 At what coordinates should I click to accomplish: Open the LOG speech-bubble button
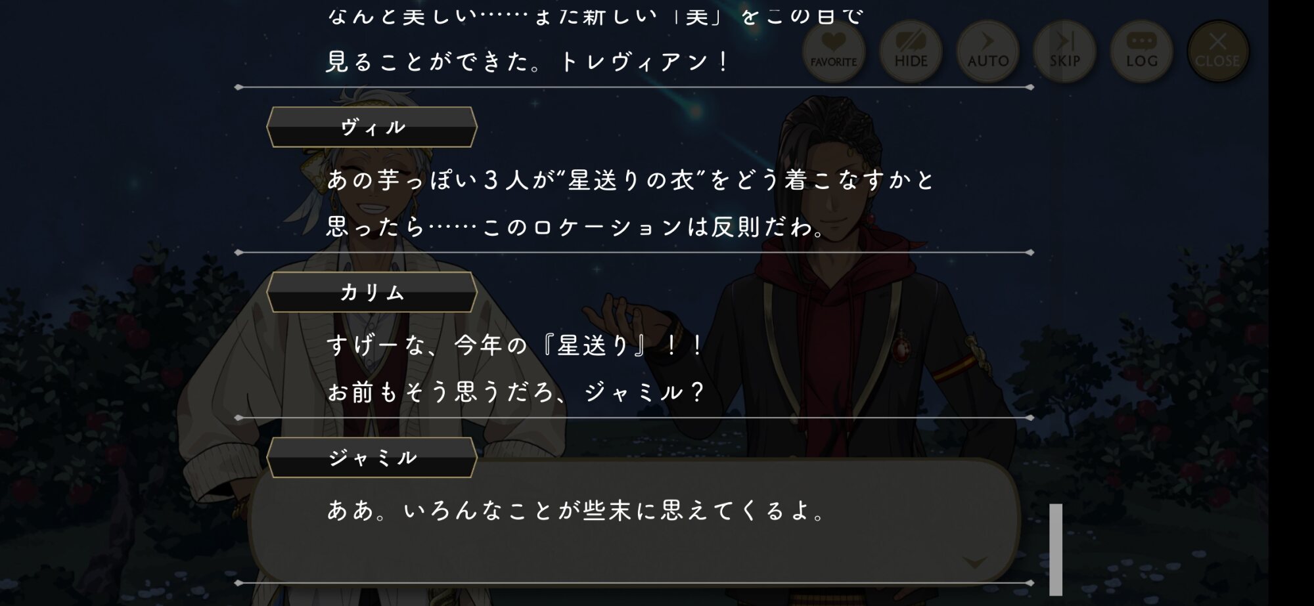click(x=1141, y=51)
